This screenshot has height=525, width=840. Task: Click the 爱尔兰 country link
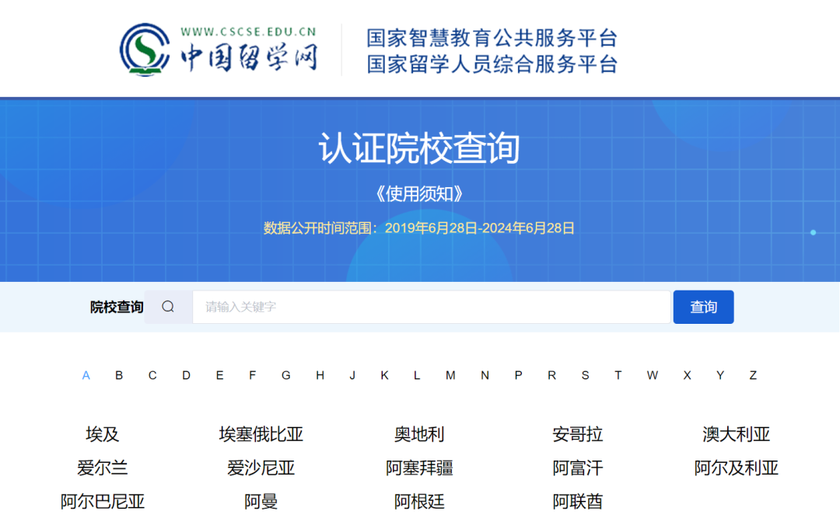(103, 468)
